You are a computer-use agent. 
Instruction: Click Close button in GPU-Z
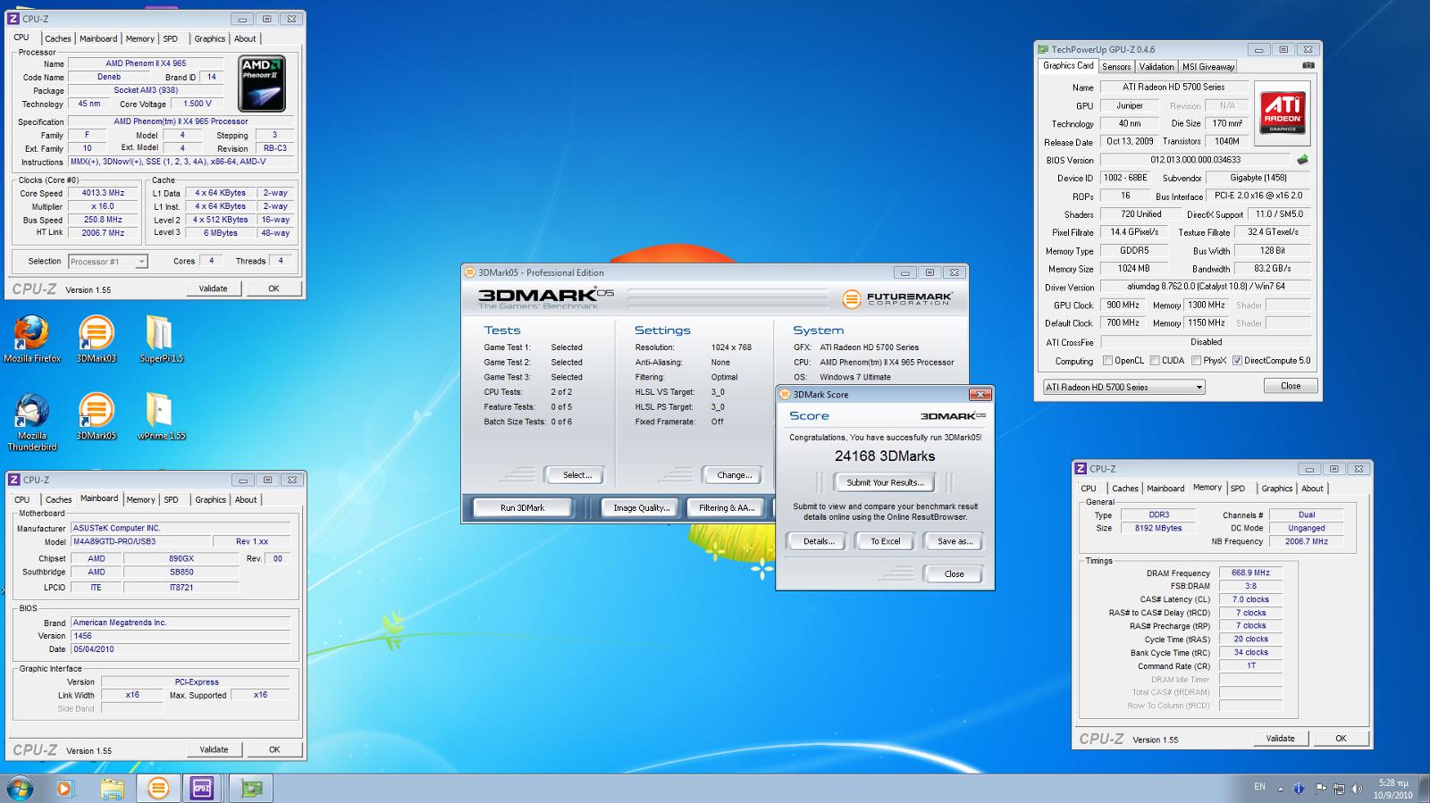(1291, 386)
